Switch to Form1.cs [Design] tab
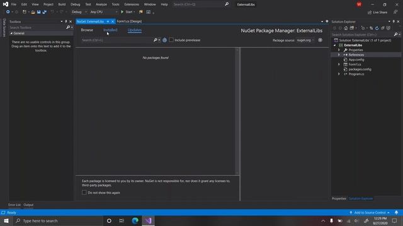 [x=129, y=21]
